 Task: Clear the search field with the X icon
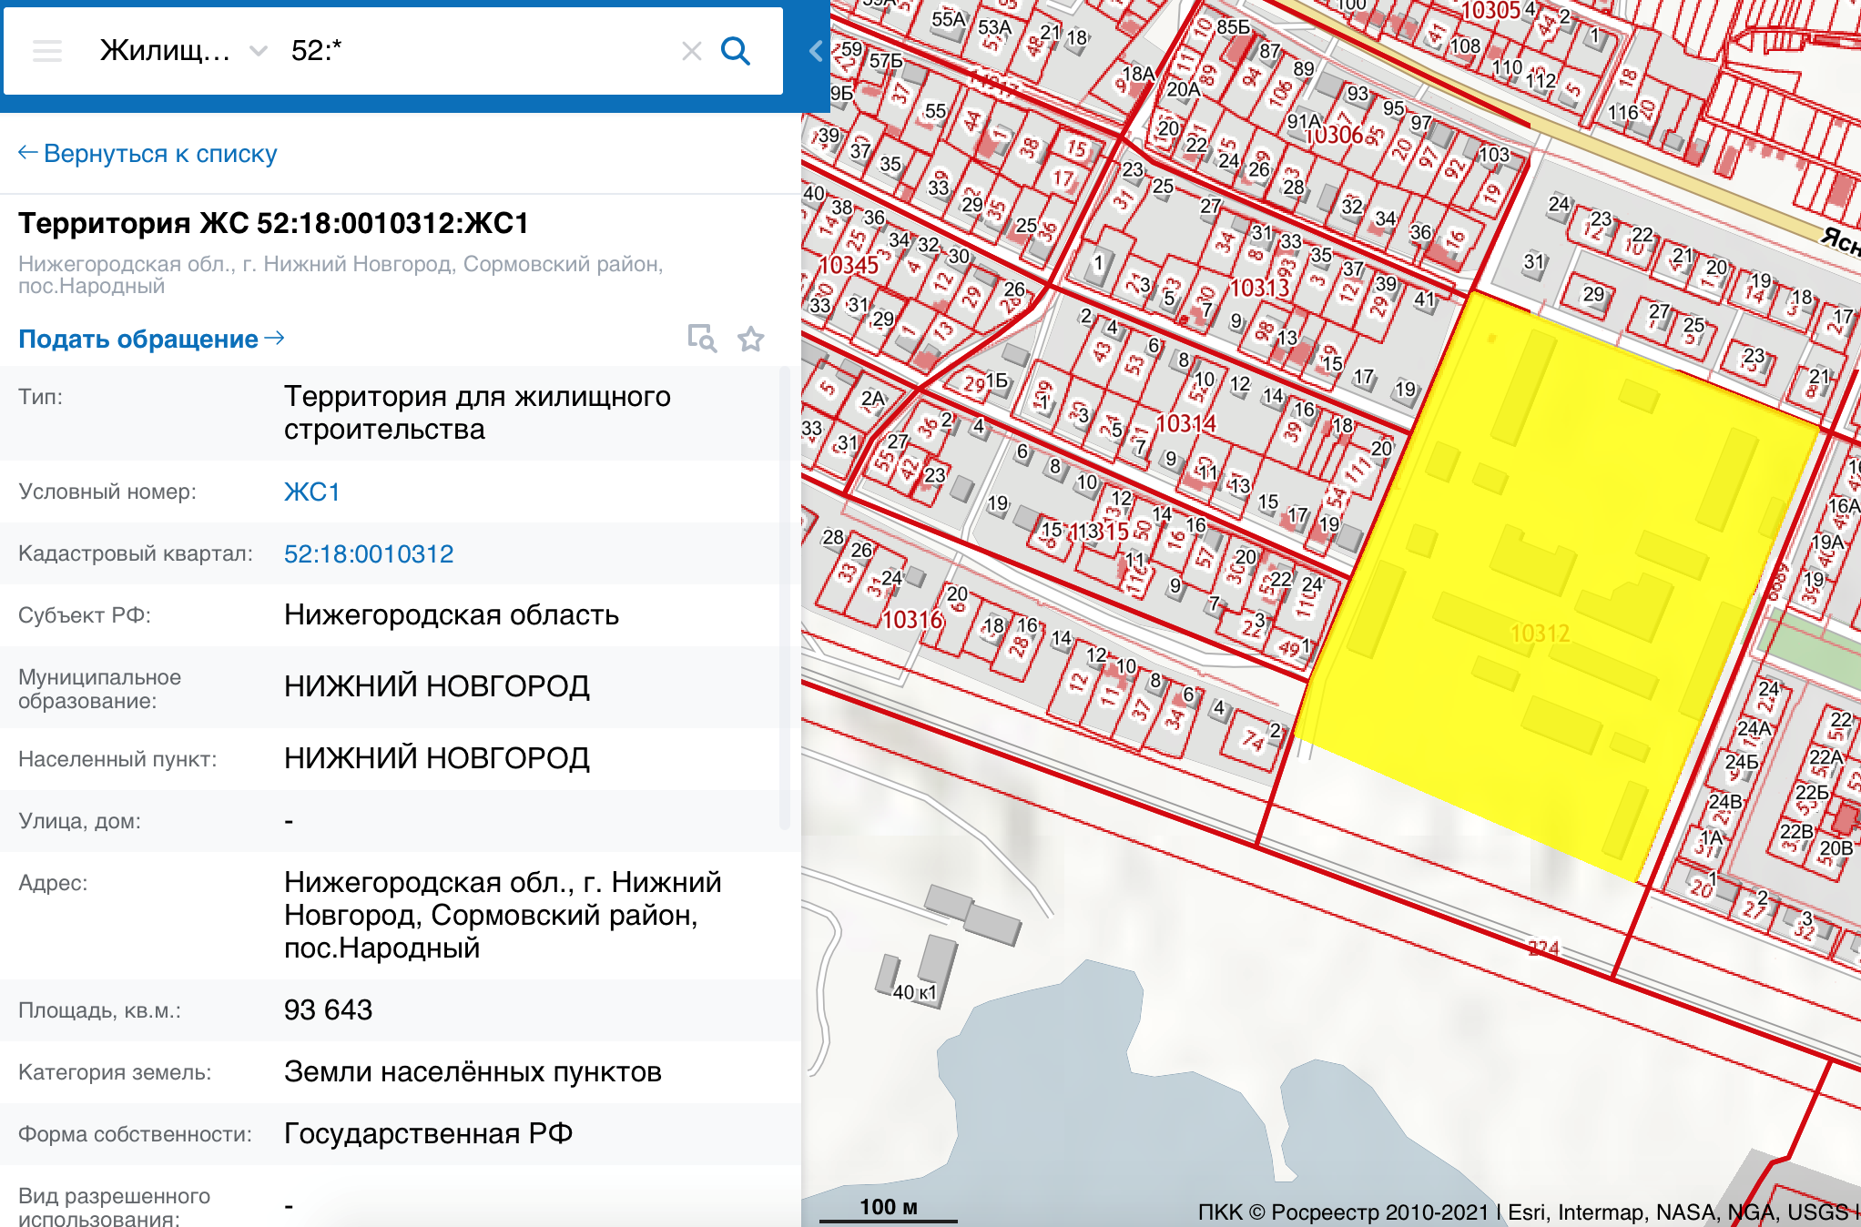coord(691,51)
